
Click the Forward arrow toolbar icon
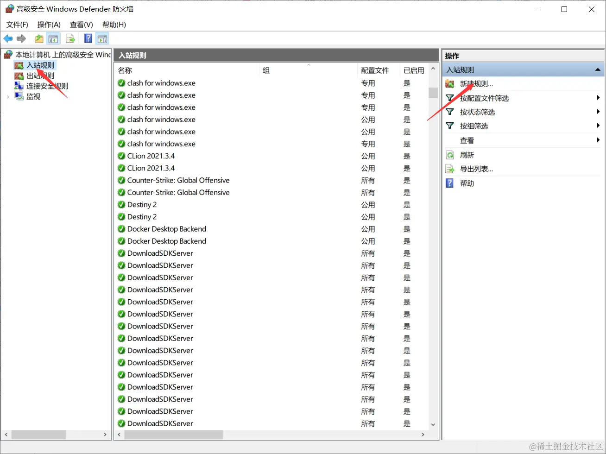[21, 39]
